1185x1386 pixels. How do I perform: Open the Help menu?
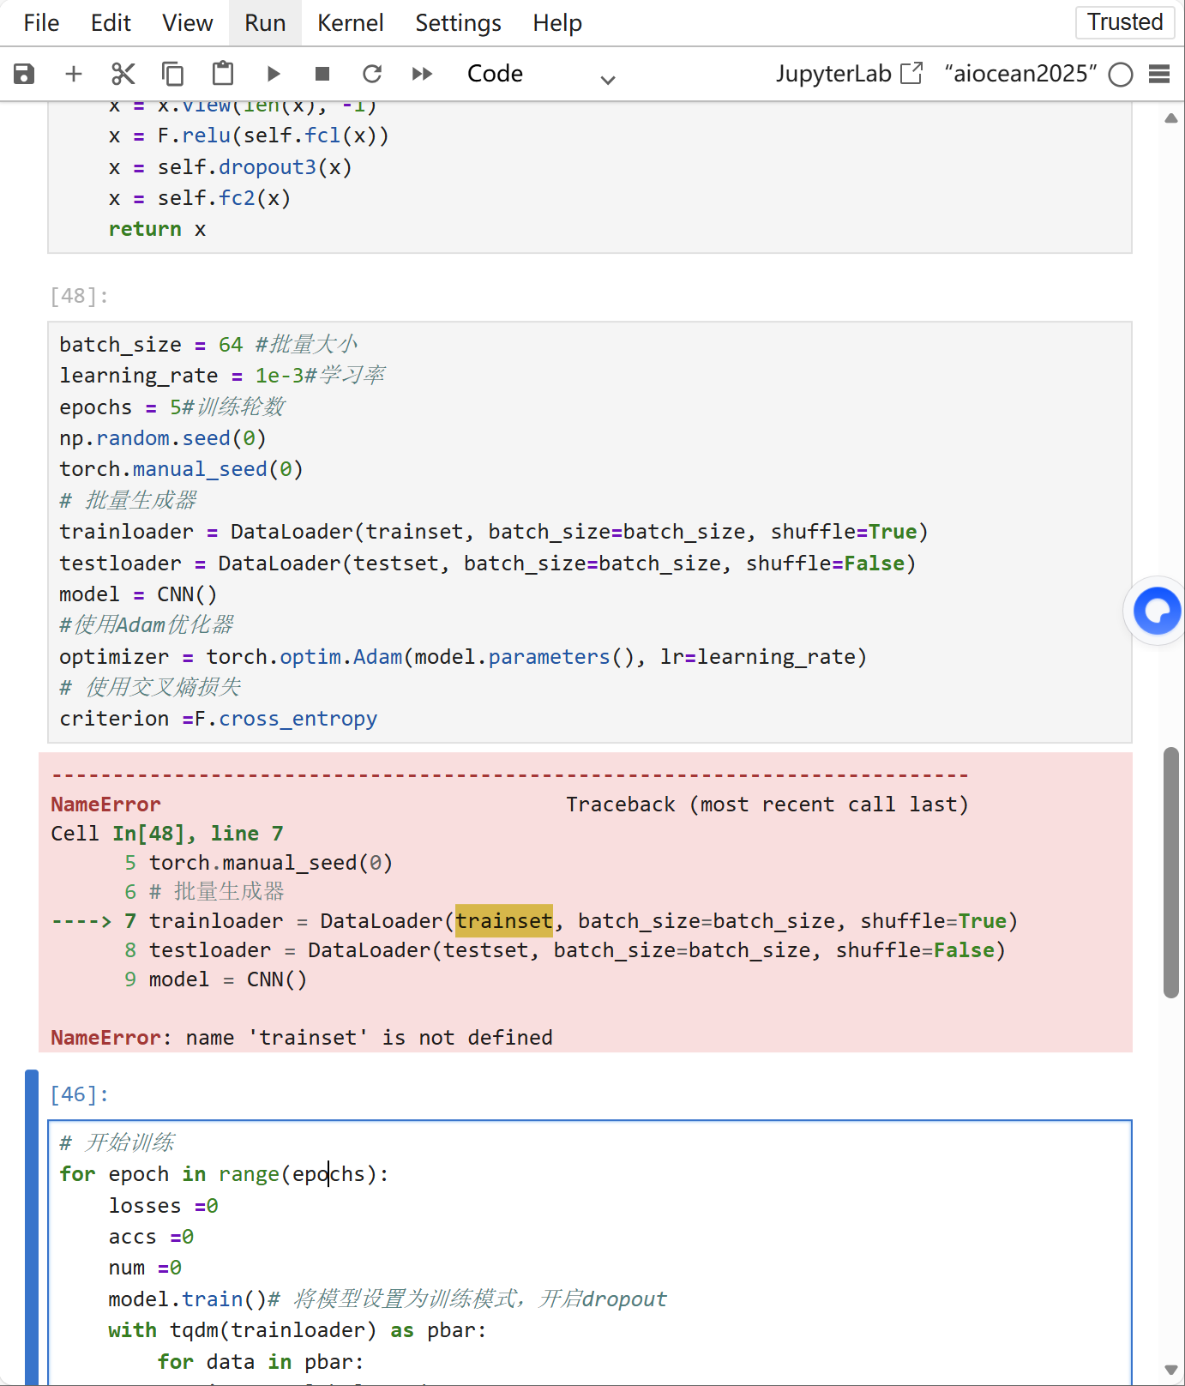(557, 23)
